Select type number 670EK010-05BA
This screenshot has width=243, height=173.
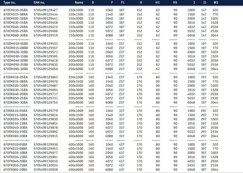pyautogui.click(x=15, y=111)
